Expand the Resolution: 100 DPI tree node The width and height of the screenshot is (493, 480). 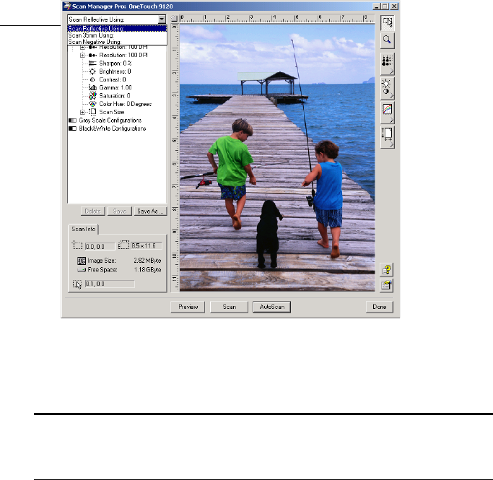[82, 55]
